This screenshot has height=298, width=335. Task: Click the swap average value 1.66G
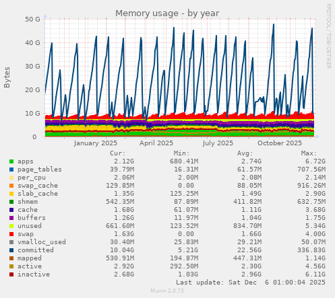click(251, 234)
